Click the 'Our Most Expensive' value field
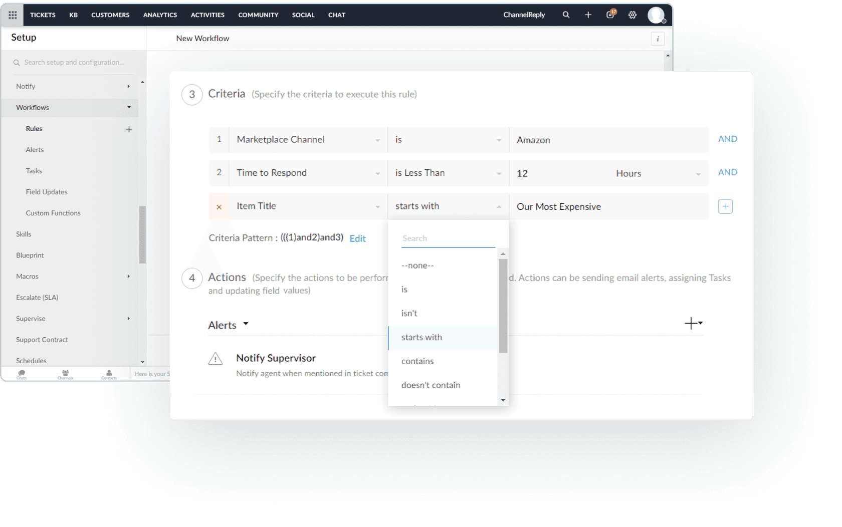 pyautogui.click(x=608, y=206)
